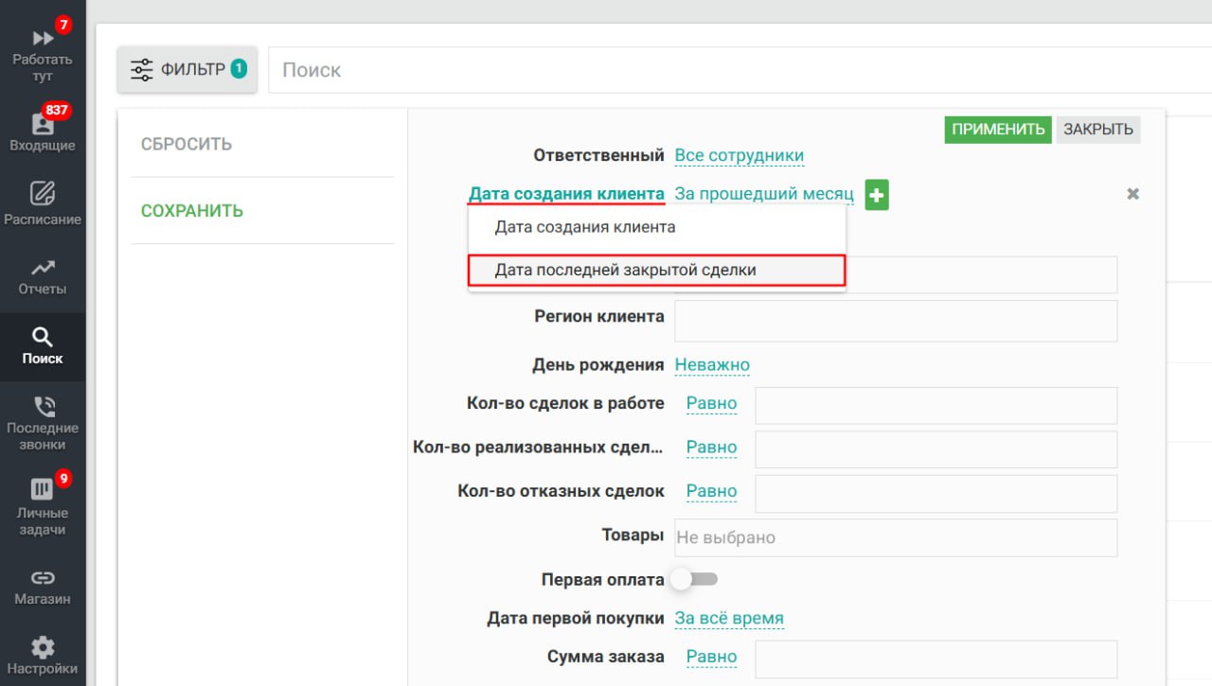Open Отчеты reports icon

pos(43,270)
